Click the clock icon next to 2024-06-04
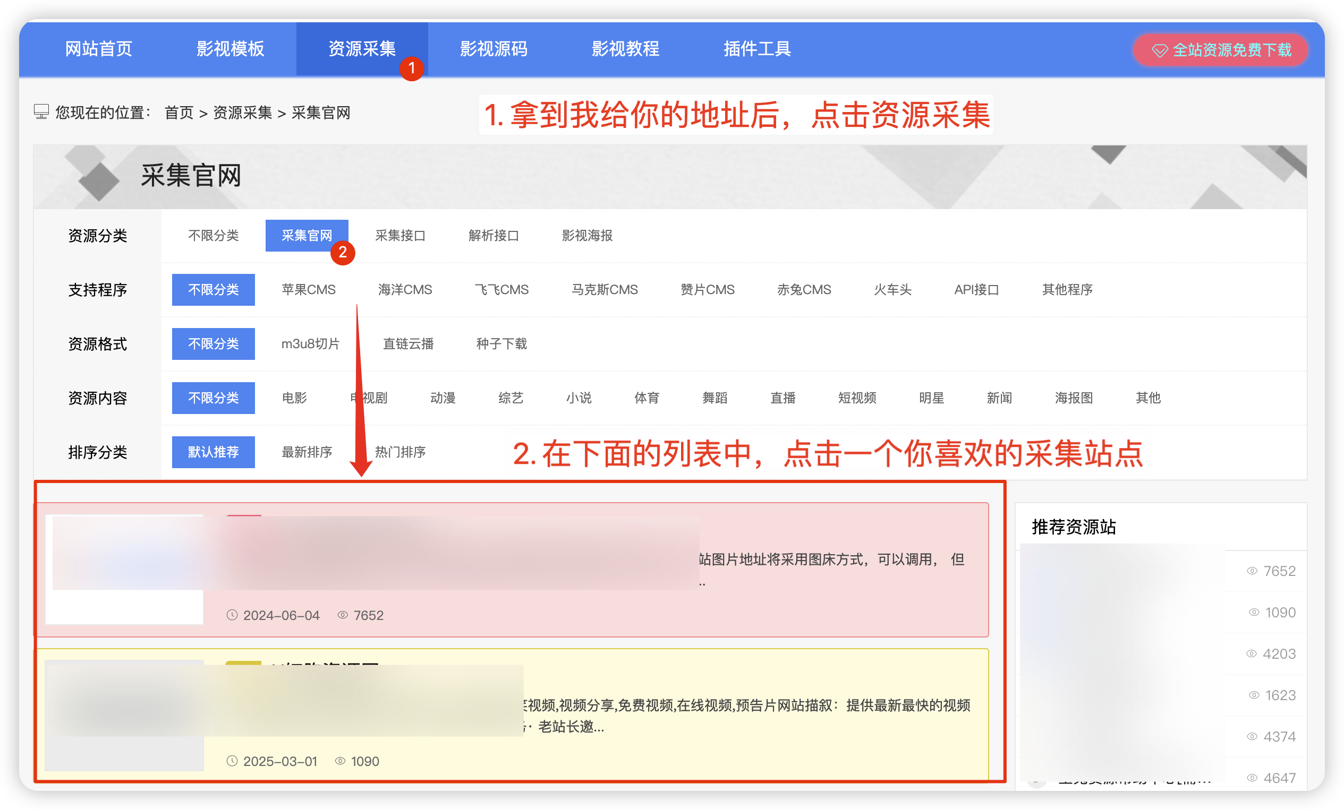Screen dimensions: 1344x810 tap(232, 615)
